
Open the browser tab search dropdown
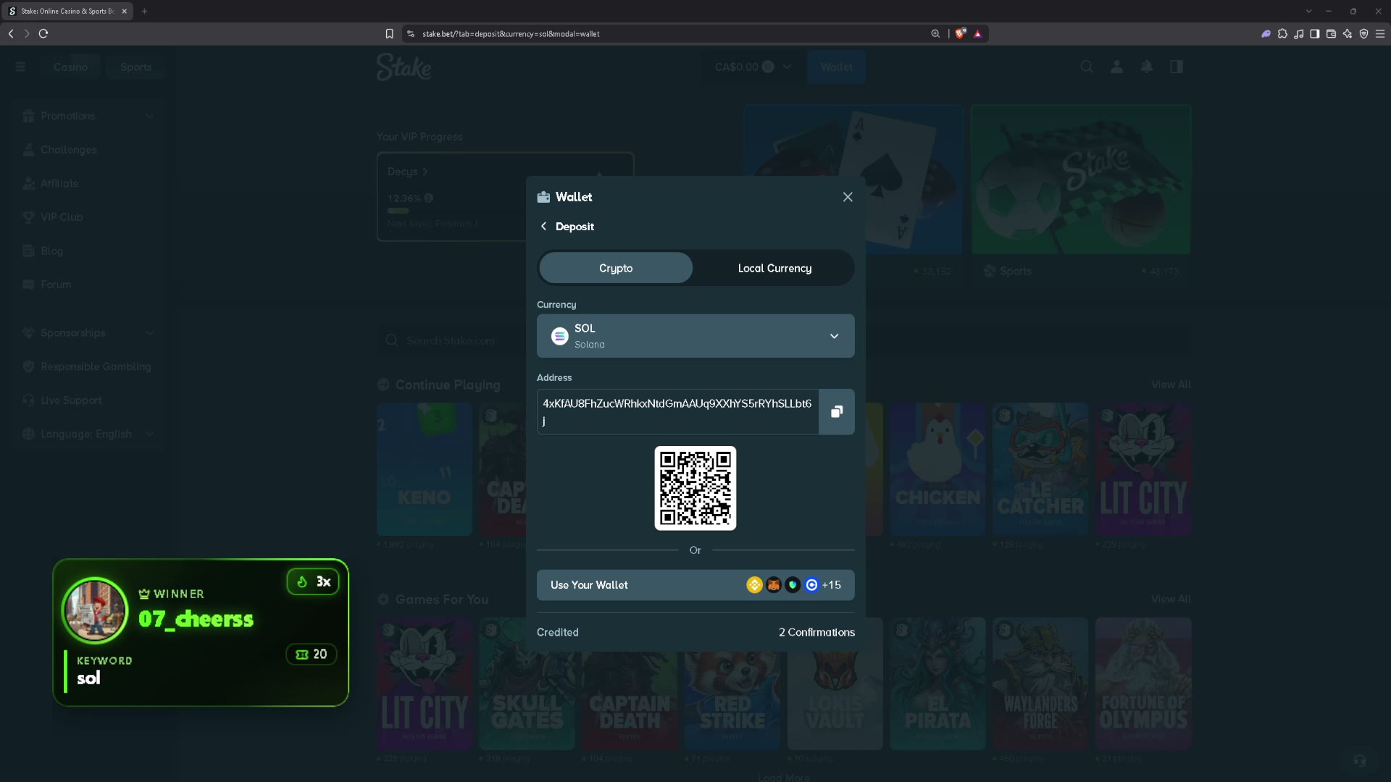coord(1308,11)
